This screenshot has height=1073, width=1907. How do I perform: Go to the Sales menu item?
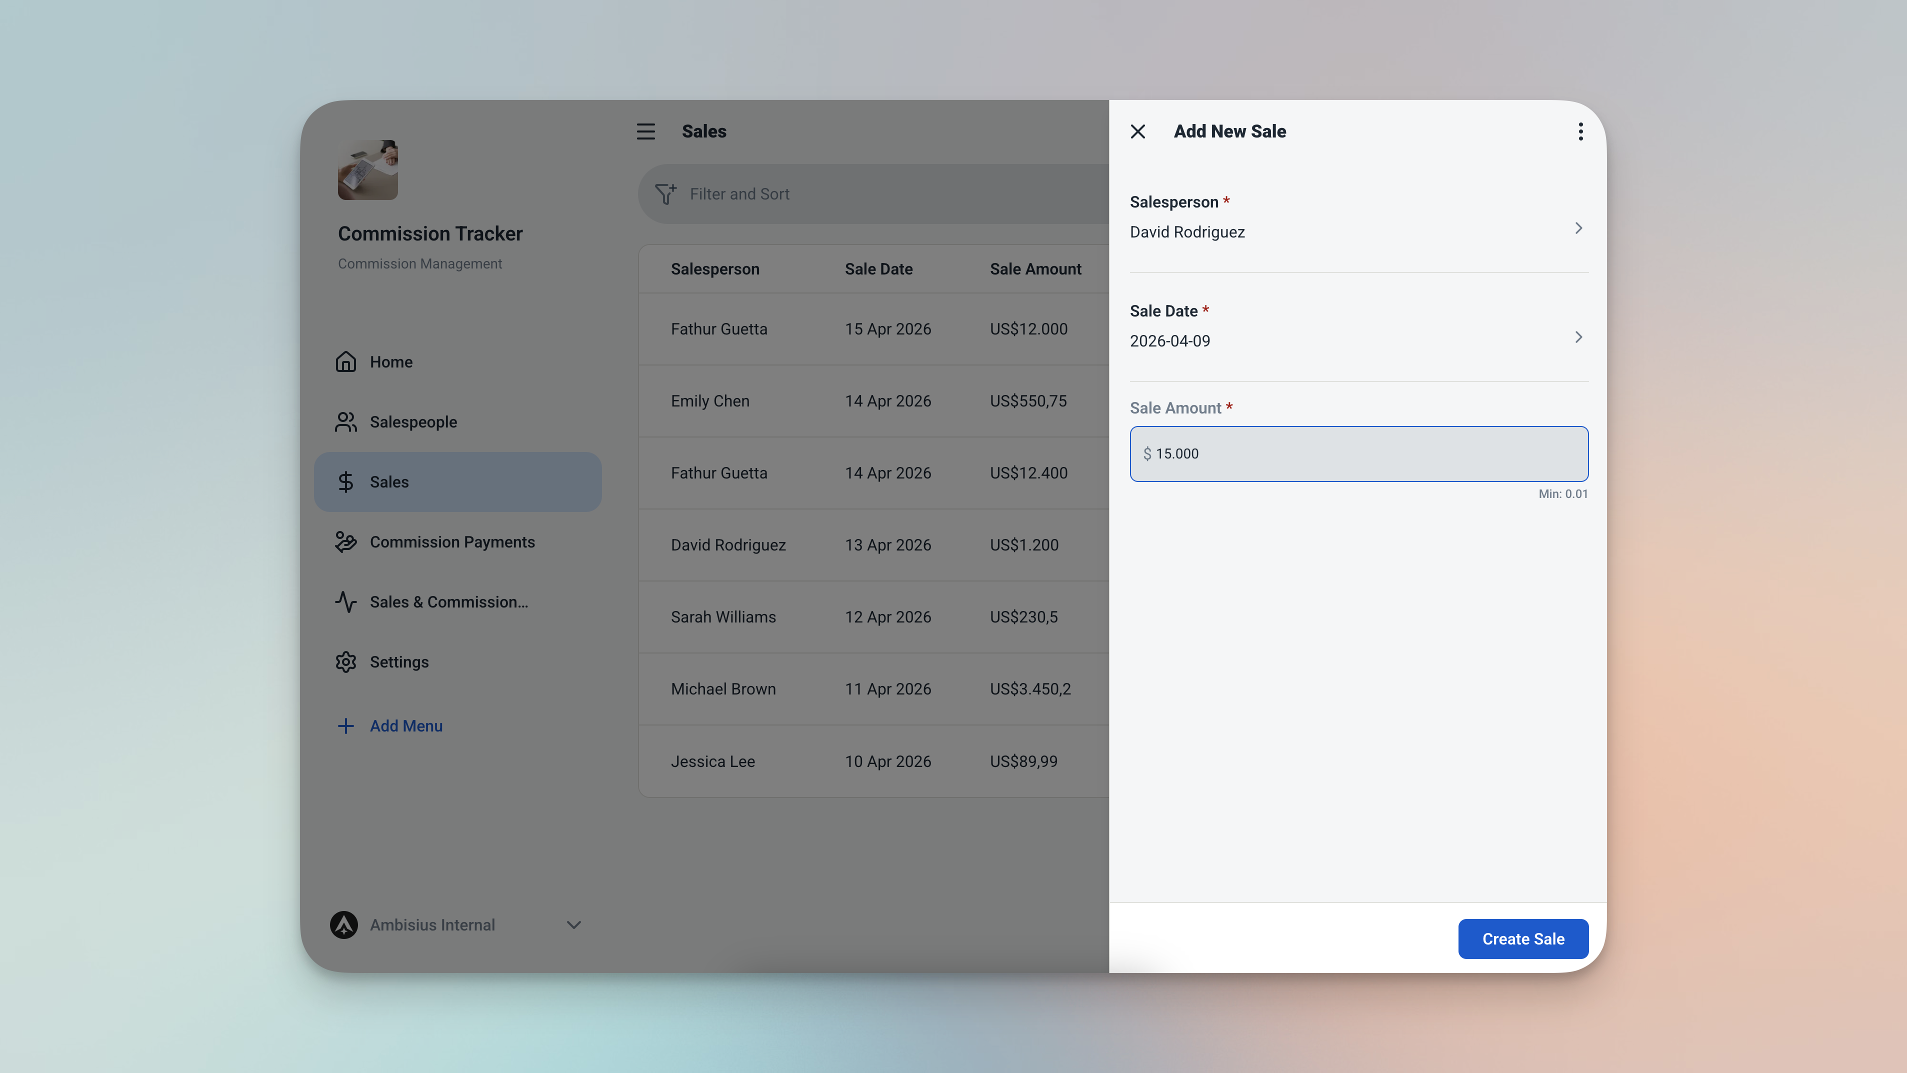coord(457,482)
